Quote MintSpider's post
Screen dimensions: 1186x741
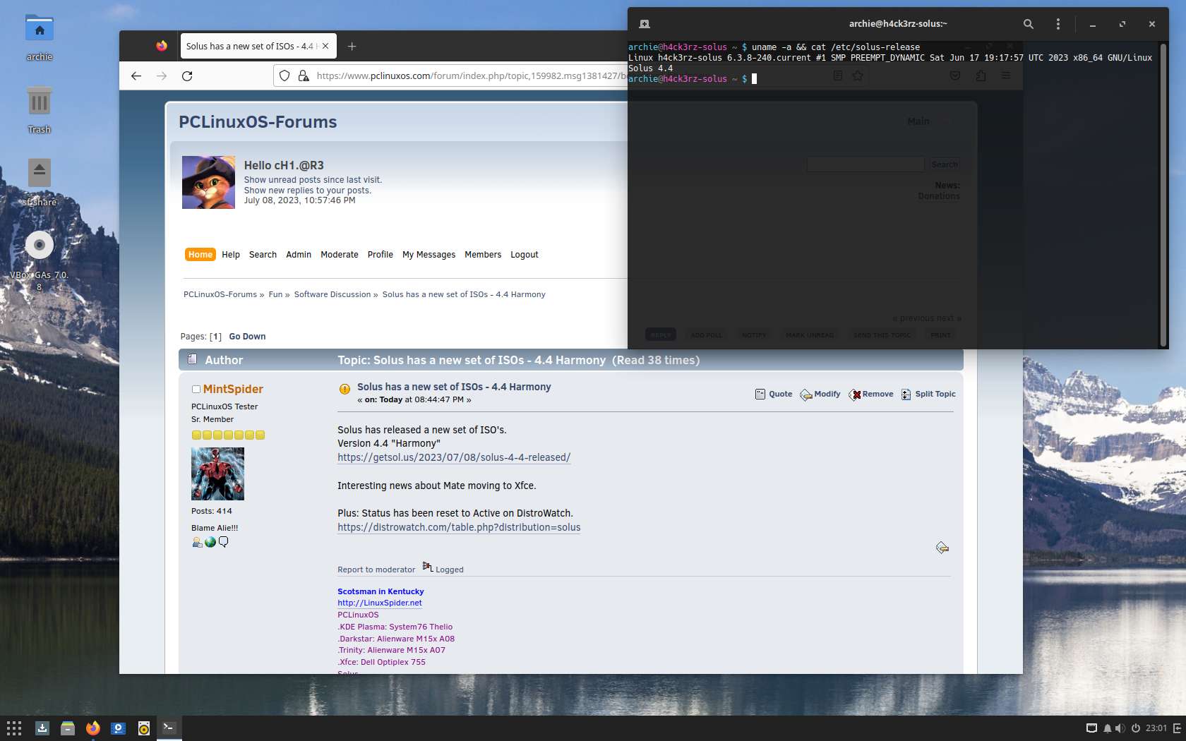pos(774,394)
